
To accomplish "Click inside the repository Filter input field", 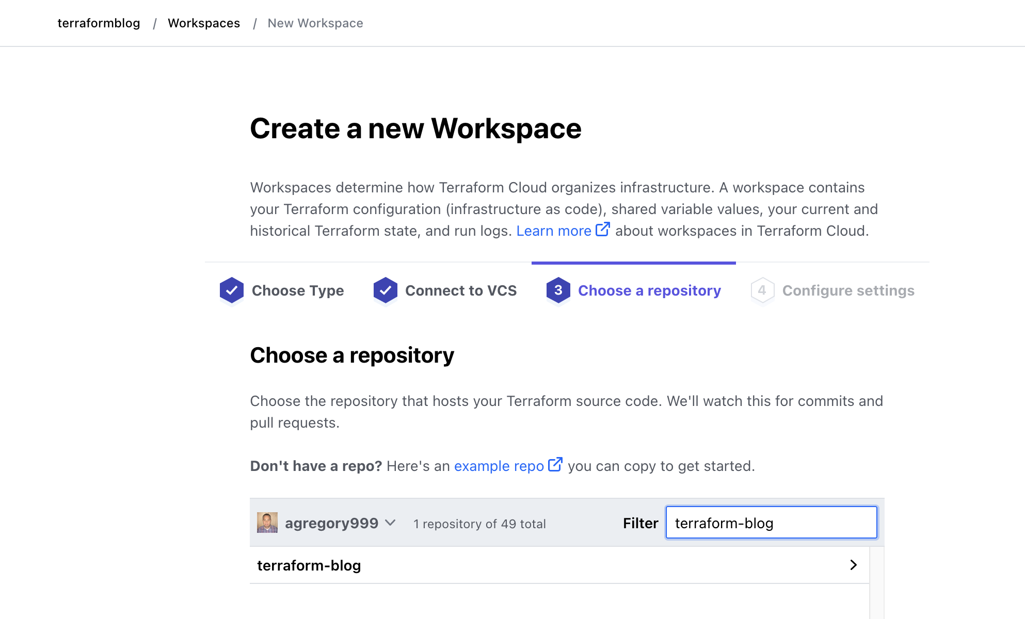I will 771,523.
